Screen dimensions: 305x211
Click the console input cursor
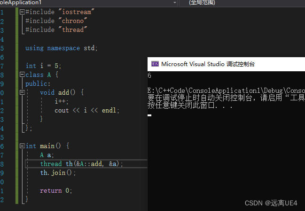[x=149, y=115]
